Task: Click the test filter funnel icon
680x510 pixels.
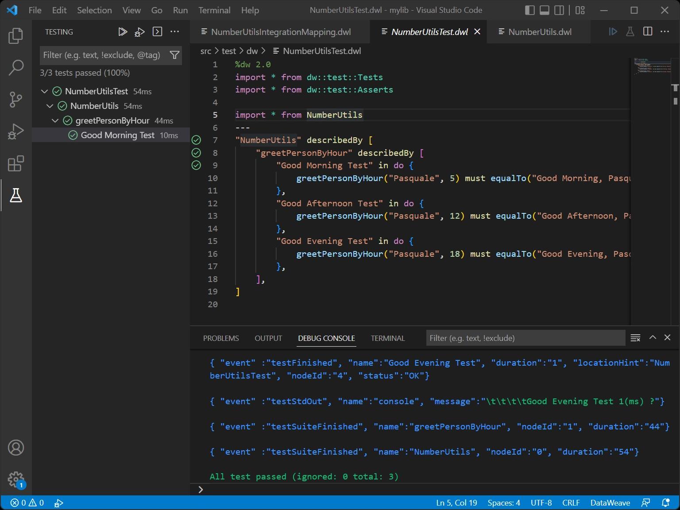Action: point(174,55)
